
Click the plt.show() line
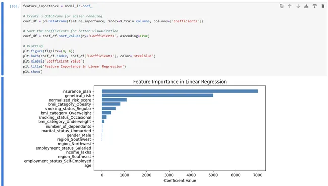33,71
